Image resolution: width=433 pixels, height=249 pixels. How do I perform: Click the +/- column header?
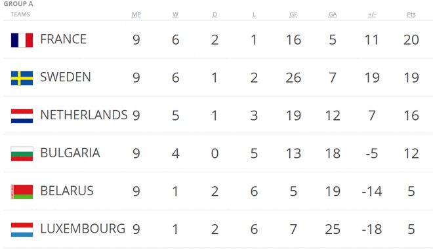[x=372, y=14]
